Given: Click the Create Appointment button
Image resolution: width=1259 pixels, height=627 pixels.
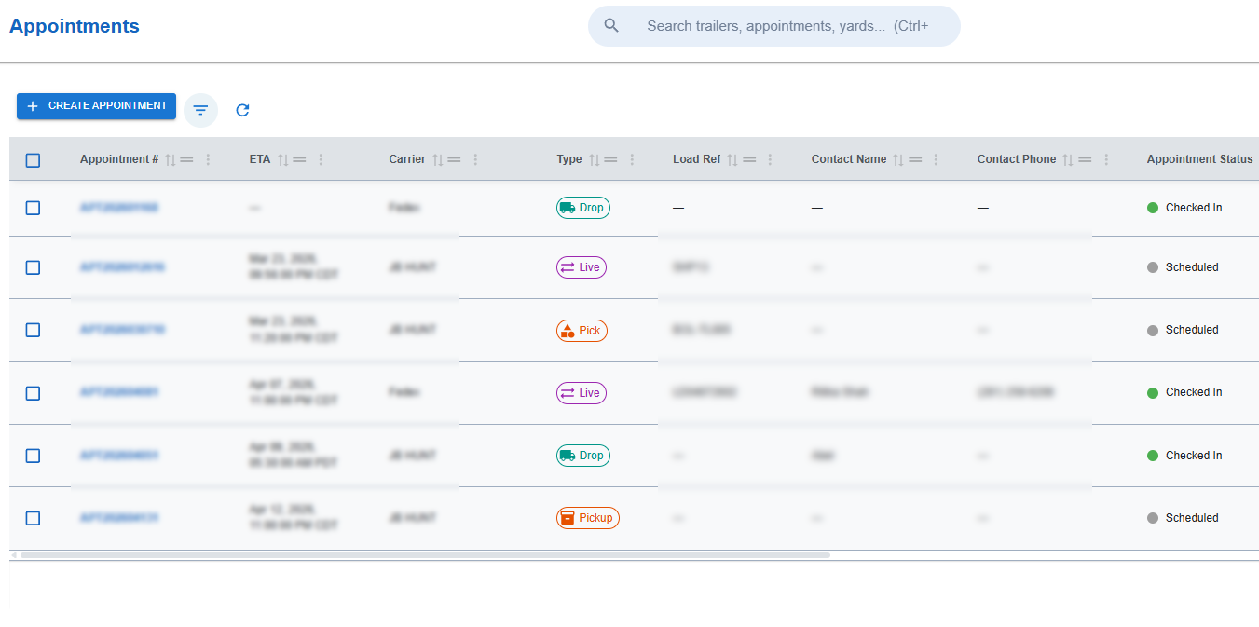Looking at the screenshot, I should click(96, 106).
